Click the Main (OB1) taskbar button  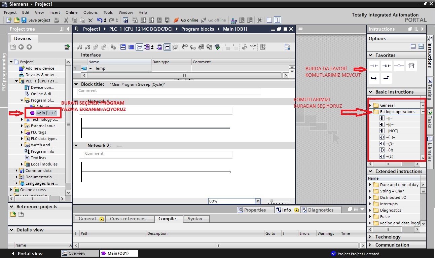pyautogui.click(x=119, y=253)
